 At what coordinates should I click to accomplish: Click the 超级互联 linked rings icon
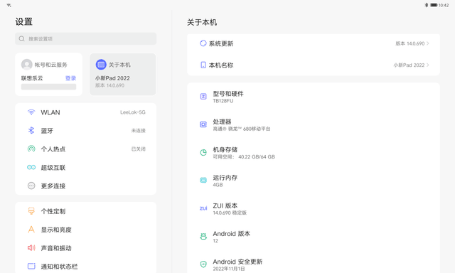click(x=31, y=167)
